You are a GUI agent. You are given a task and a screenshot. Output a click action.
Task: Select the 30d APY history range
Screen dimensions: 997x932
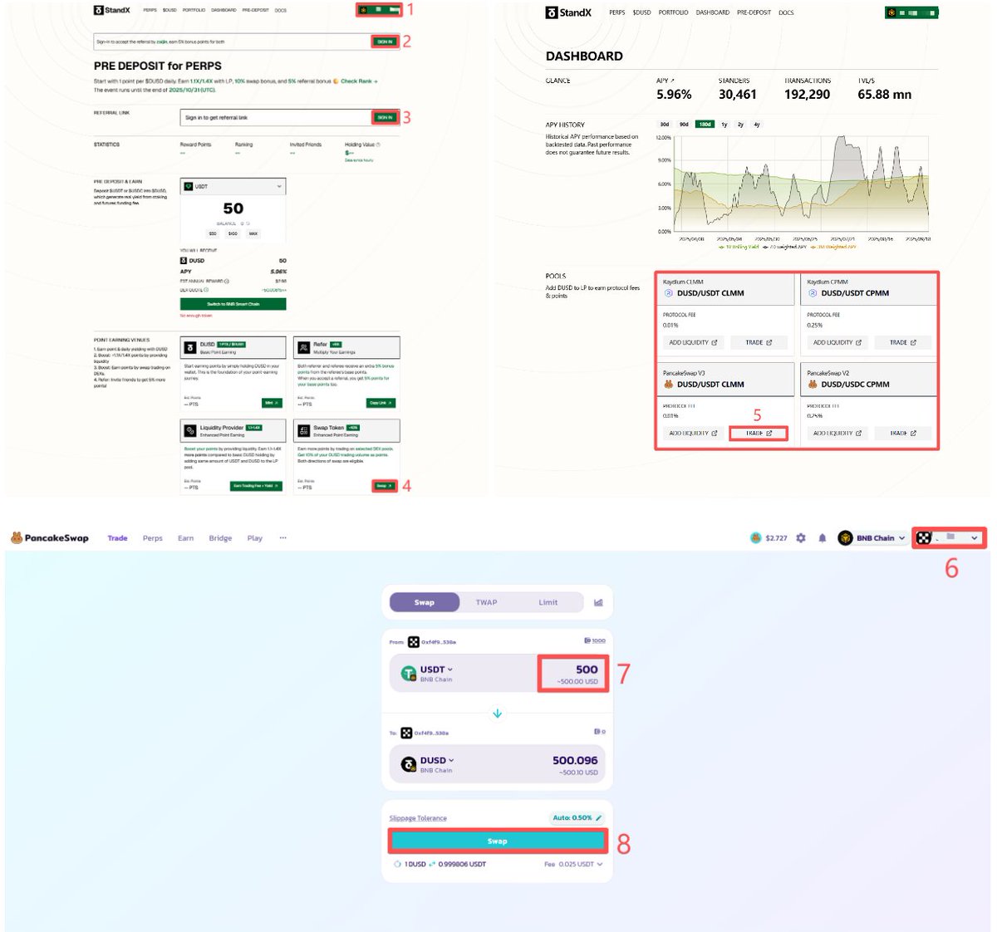pos(665,125)
